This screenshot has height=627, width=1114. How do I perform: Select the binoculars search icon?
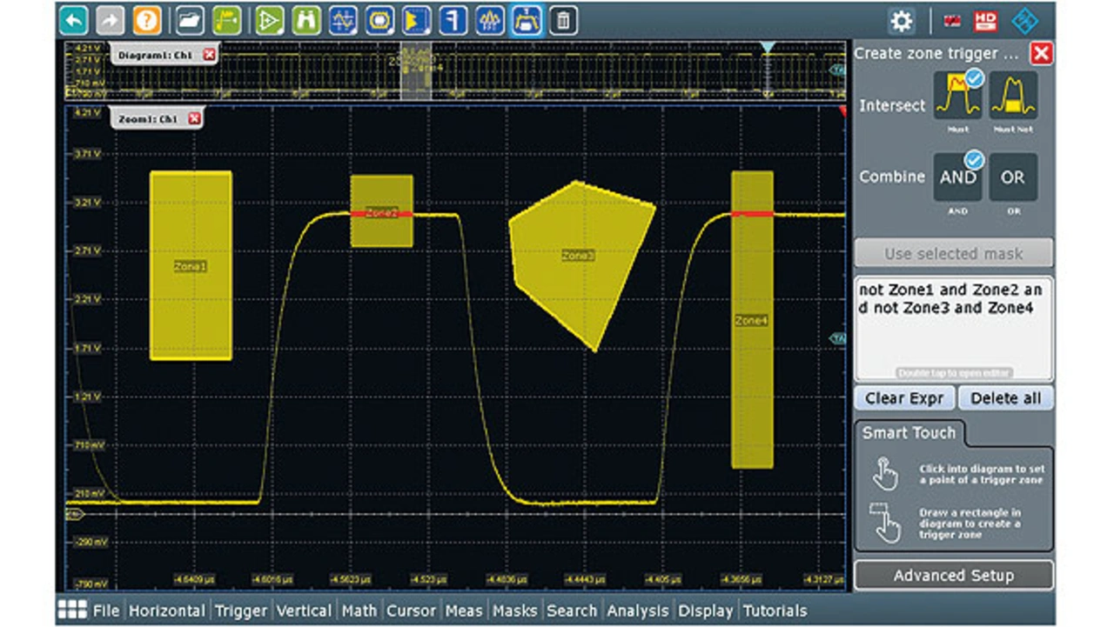pos(305,20)
